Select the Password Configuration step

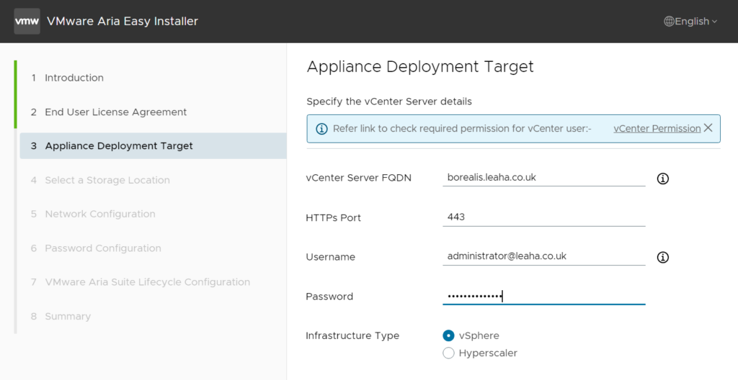(x=153, y=248)
